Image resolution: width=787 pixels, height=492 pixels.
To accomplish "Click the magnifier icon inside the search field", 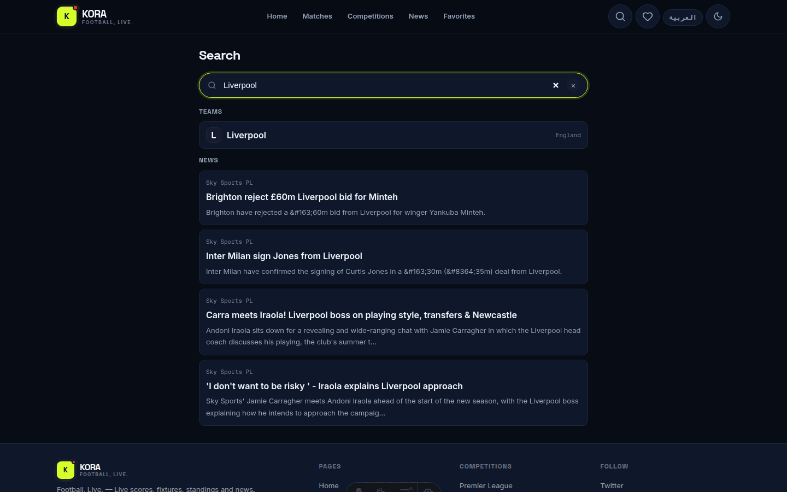I will (212, 85).
